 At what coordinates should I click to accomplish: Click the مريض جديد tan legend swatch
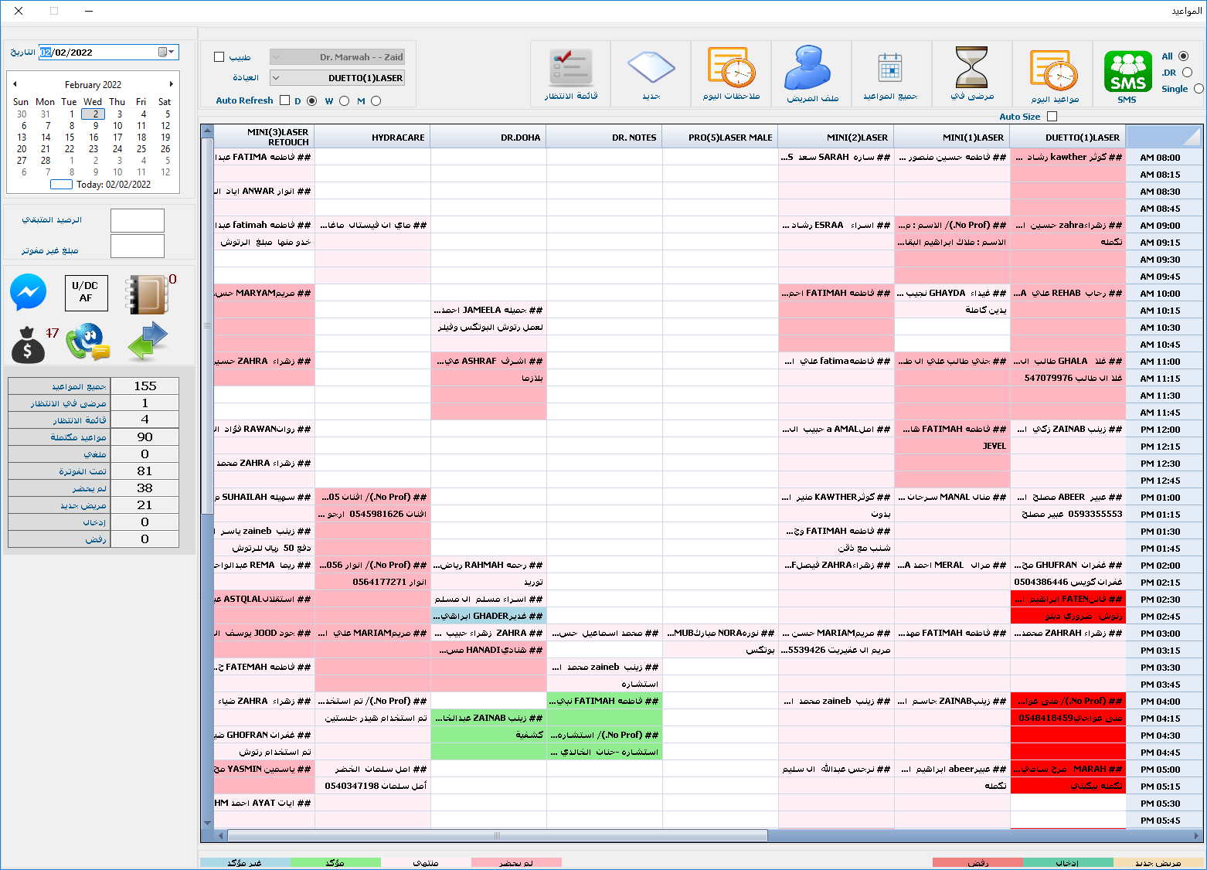[1158, 863]
